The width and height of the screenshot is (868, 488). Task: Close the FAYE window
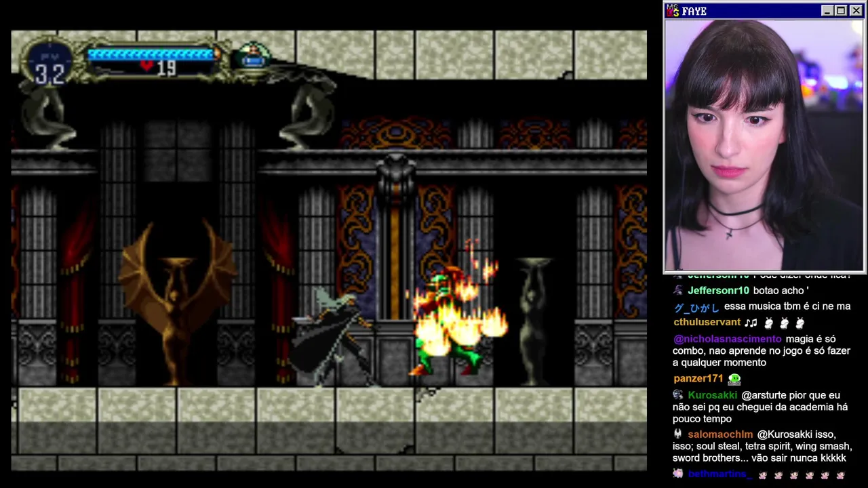tap(856, 11)
